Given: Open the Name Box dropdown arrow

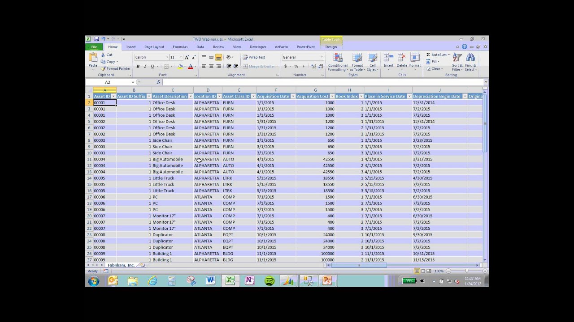Looking at the screenshot, I should [133, 82].
